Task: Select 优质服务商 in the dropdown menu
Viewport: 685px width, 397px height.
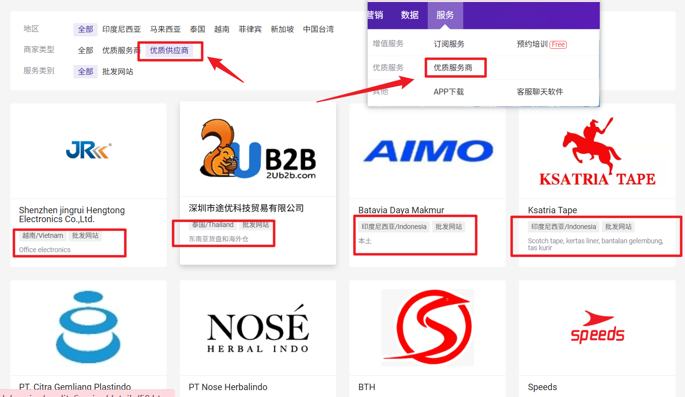Action: [x=453, y=67]
